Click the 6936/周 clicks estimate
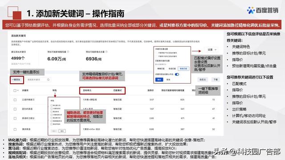285x160 pixels. click(94, 59)
